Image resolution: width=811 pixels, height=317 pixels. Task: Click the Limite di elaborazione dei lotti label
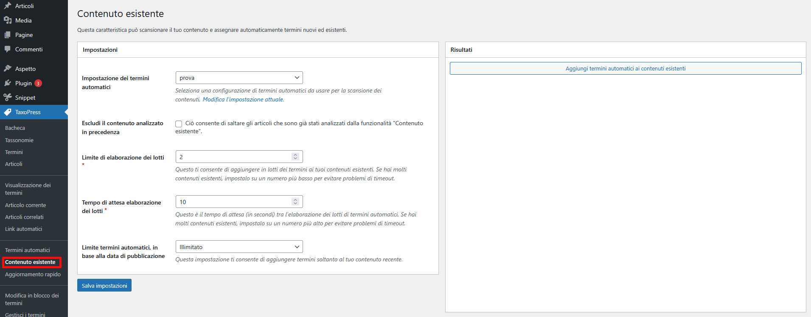123,157
